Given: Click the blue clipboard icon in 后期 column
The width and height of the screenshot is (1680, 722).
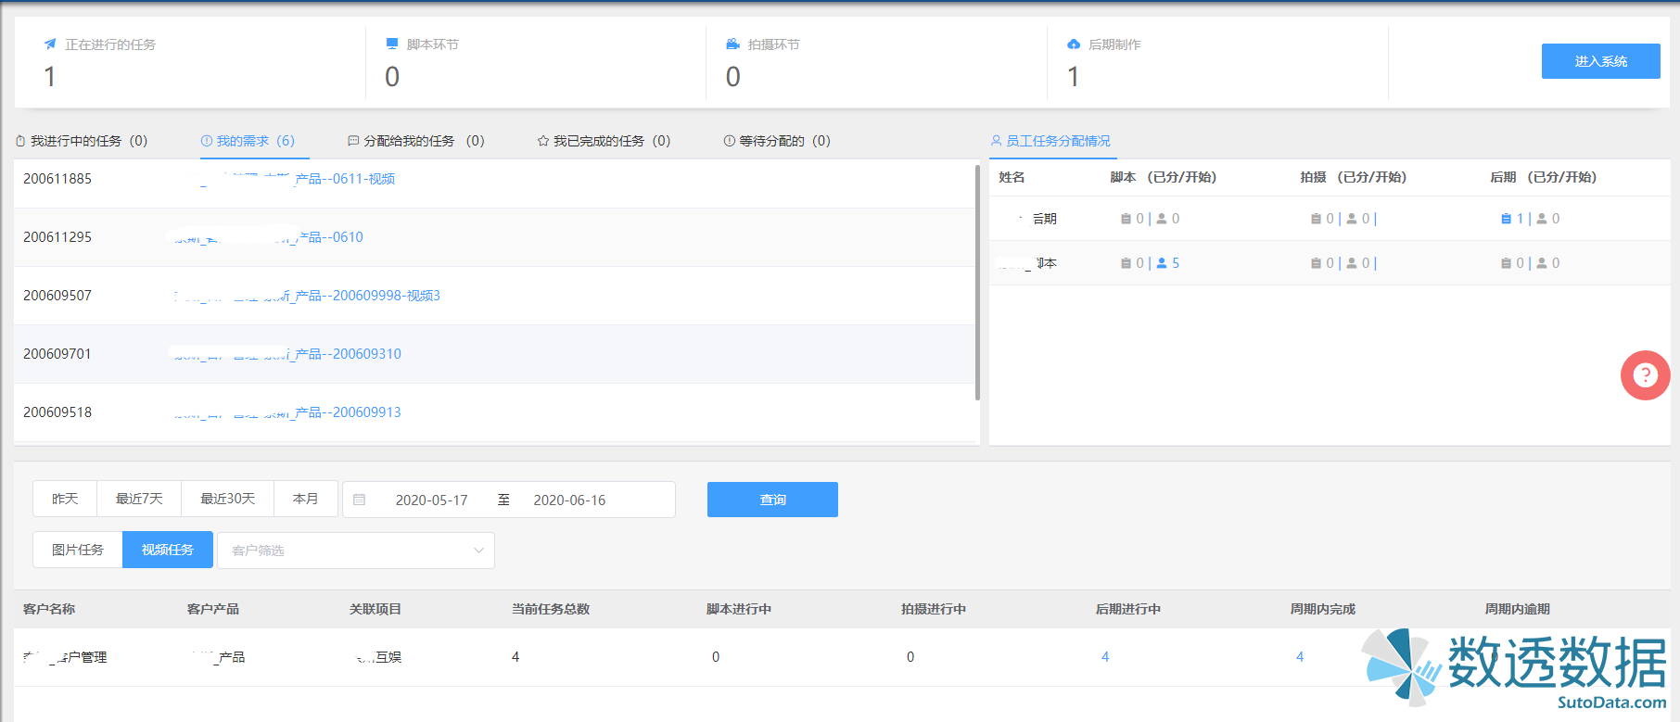Looking at the screenshot, I should (1506, 219).
